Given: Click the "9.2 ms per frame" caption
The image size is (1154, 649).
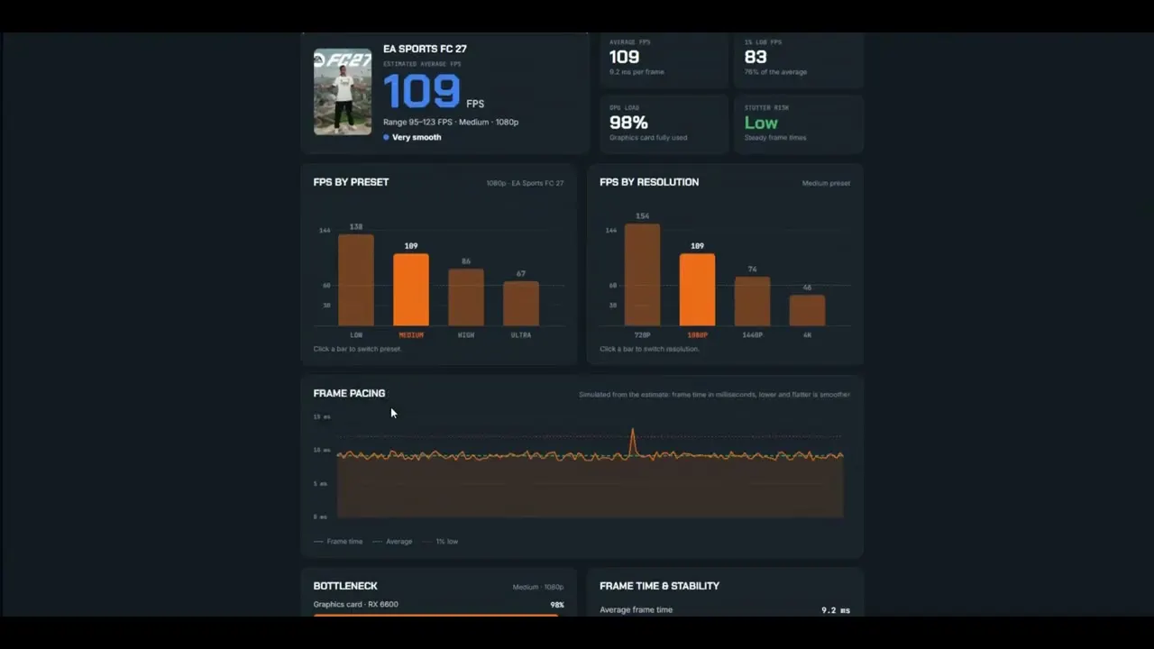Looking at the screenshot, I should point(637,72).
